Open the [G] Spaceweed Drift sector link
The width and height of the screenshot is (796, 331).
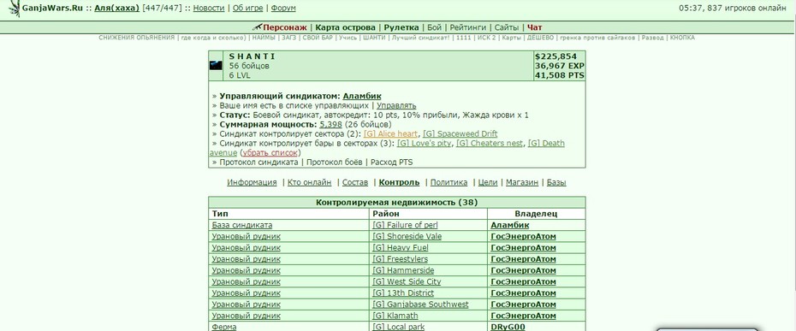point(460,134)
